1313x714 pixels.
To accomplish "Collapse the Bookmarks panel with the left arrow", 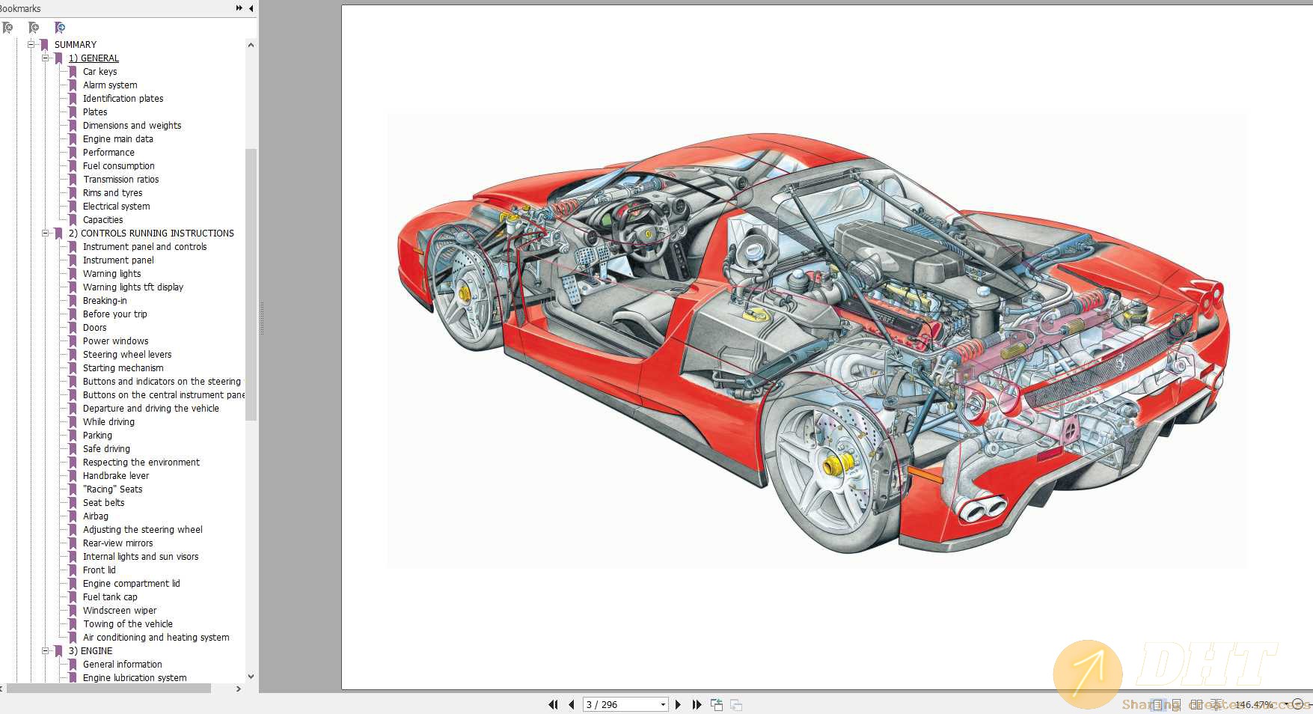I will pos(251,8).
